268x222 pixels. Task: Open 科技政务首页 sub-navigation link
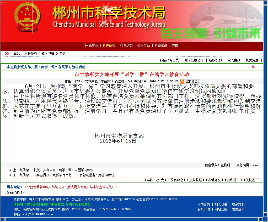point(169,60)
